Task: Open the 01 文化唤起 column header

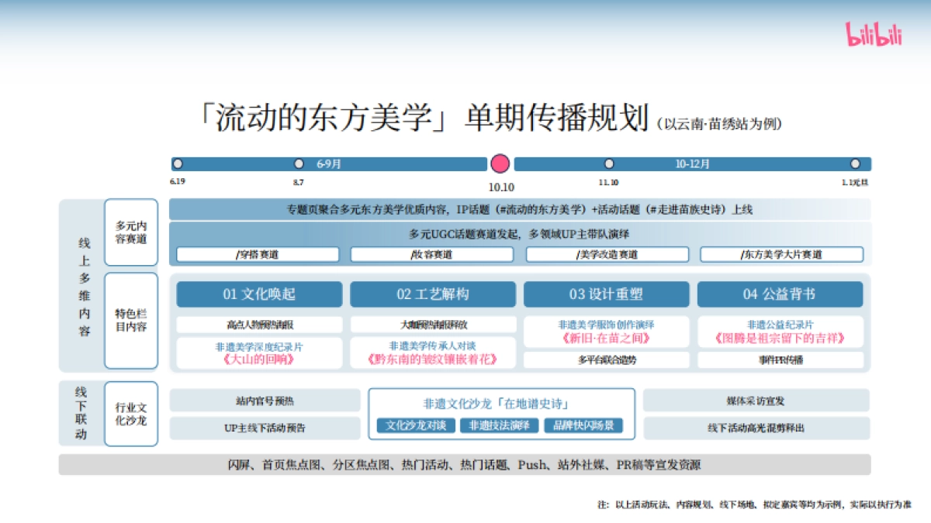Action: pyautogui.click(x=260, y=294)
